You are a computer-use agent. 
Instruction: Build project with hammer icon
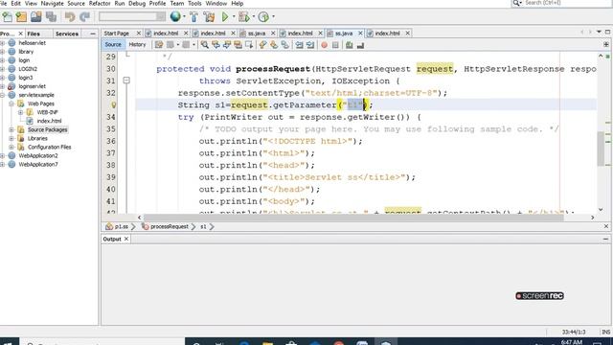[193, 17]
